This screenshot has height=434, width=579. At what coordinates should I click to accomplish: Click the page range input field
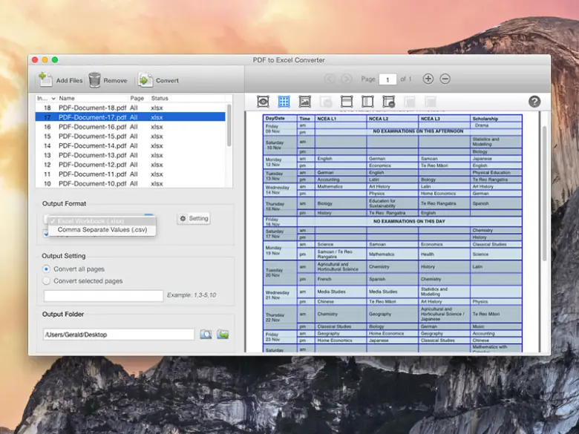coord(103,295)
